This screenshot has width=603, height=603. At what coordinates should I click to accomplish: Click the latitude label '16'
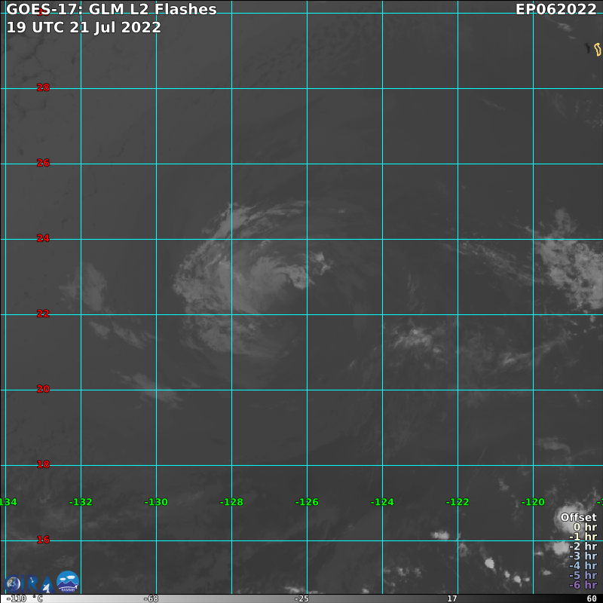[43, 540]
